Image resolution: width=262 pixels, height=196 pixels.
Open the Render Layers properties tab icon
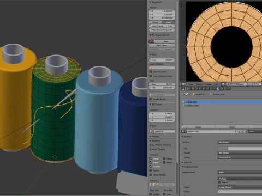point(193,89)
